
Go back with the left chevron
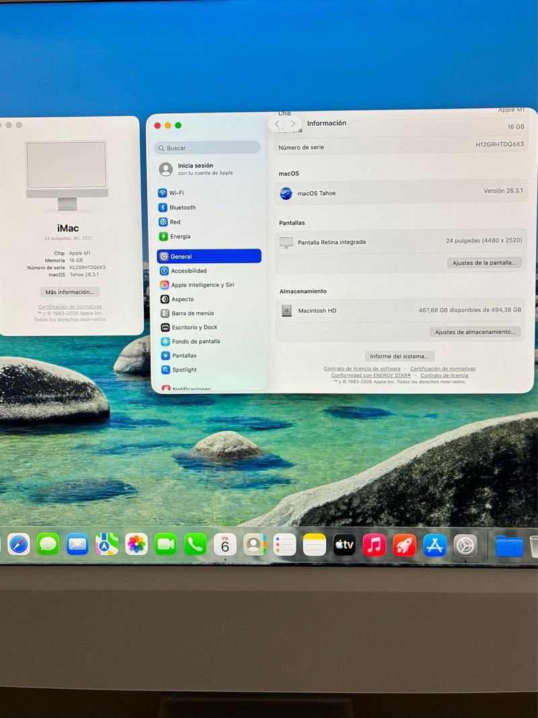[x=277, y=124]
